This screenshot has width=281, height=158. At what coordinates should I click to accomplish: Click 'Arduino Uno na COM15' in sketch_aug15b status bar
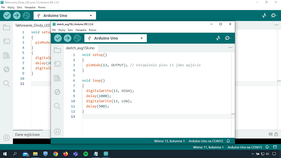click(206, 141)
